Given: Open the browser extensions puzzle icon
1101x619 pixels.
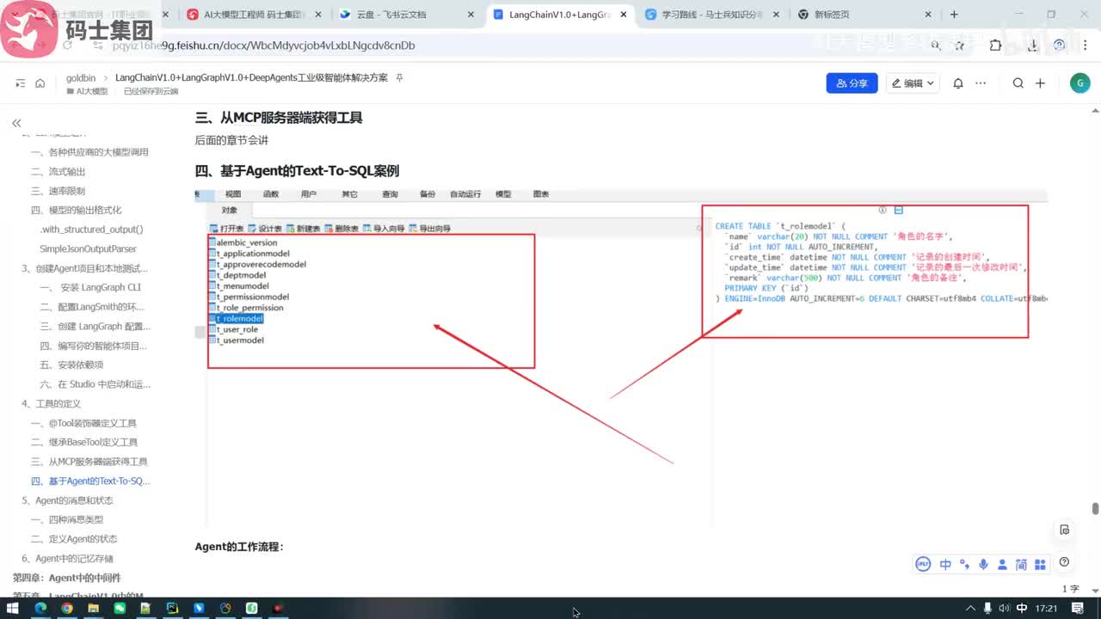Looking at the screenshot, I should point(995,46).
